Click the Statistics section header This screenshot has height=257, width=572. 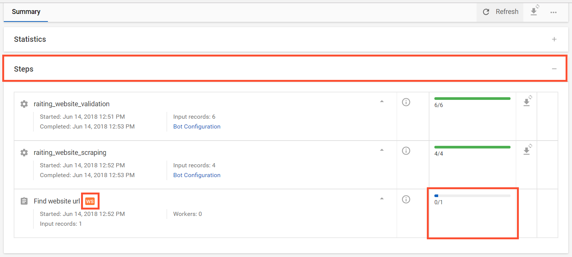(x=286, y=39)
